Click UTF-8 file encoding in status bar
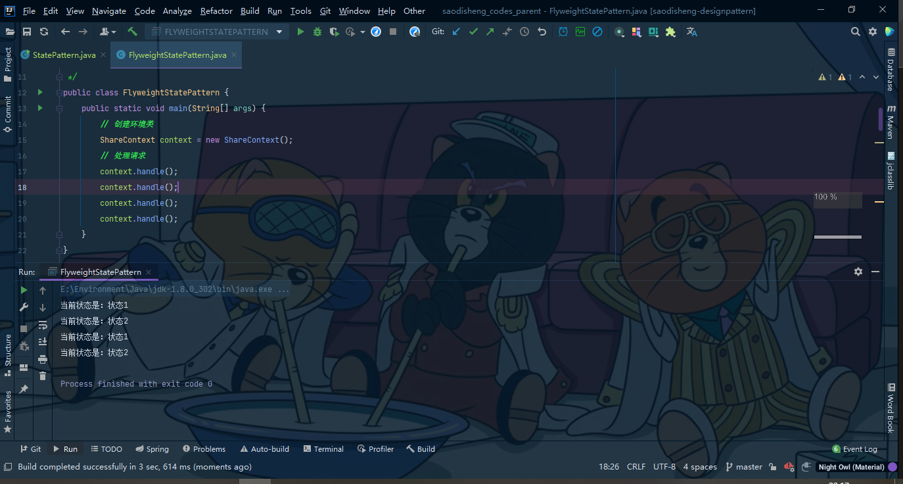Screen dimensions: 903x484 tap(664, 467)
